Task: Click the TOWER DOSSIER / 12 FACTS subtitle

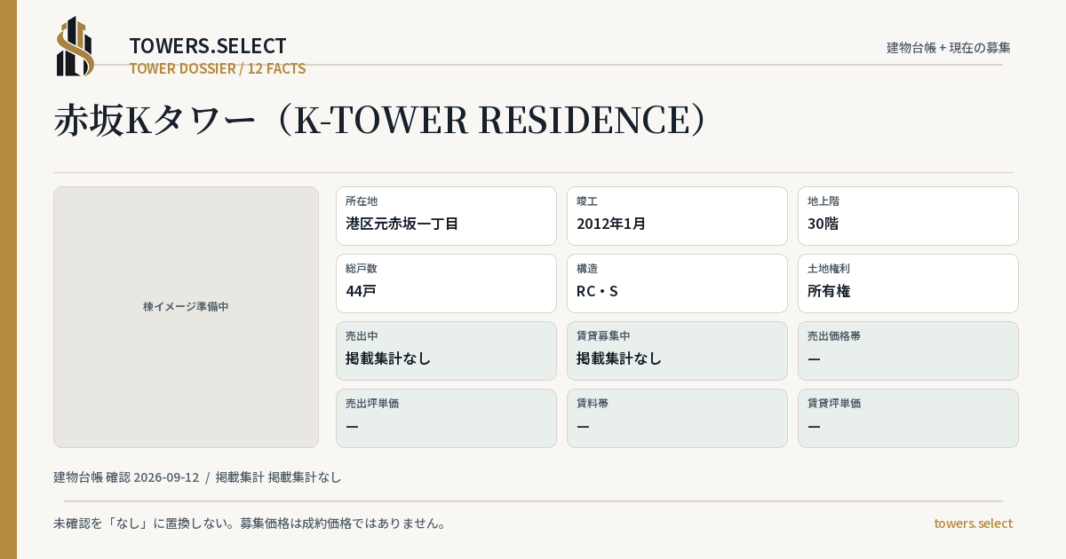Action: coord(218,68)
